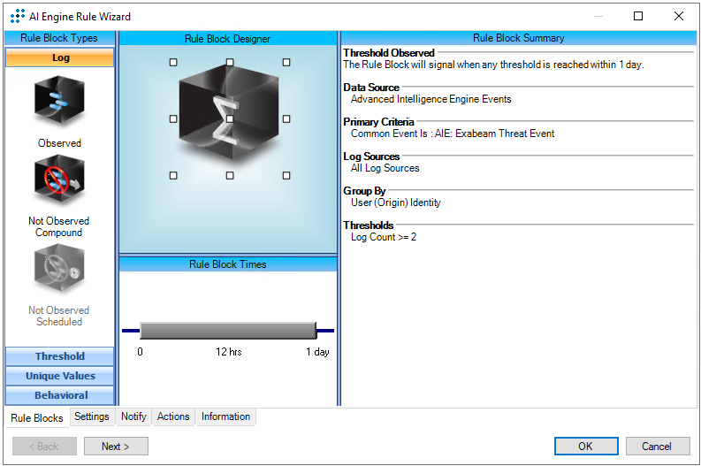Go to the Actions tab
The image size is (701, 466).
[x=173, y=416]
